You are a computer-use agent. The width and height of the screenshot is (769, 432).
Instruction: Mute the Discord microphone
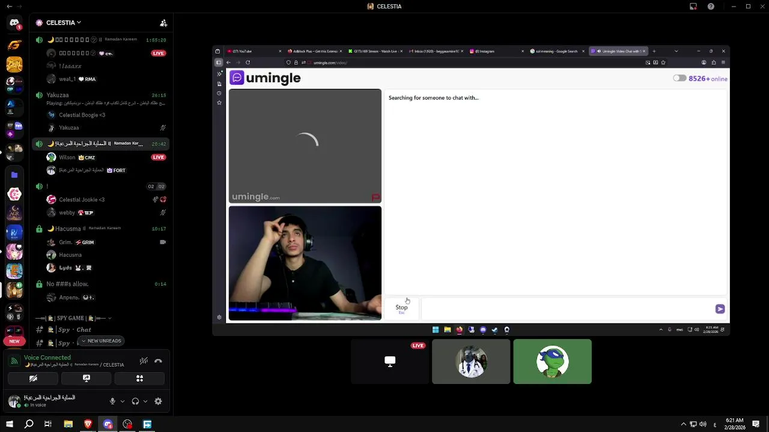point(112,401)
